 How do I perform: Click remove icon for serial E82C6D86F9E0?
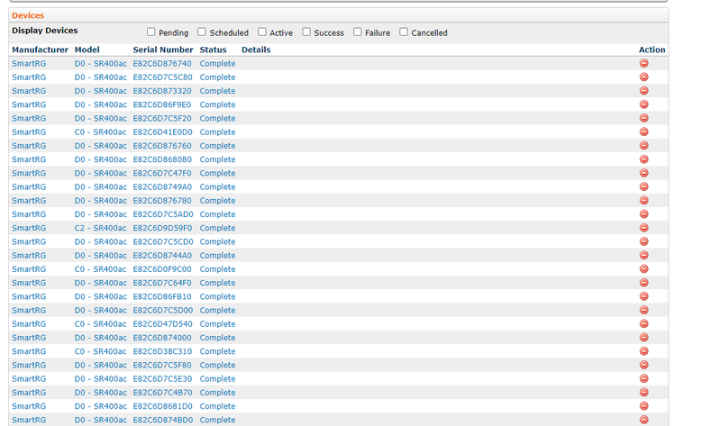(x=643, y=104)
